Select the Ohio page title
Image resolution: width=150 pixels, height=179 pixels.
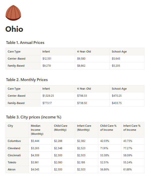coord(14,29)
